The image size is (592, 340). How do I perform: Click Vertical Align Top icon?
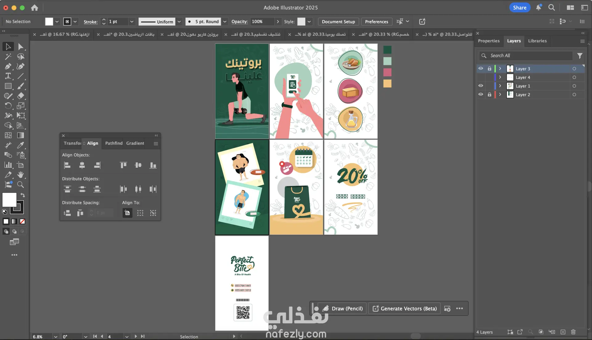123,165
